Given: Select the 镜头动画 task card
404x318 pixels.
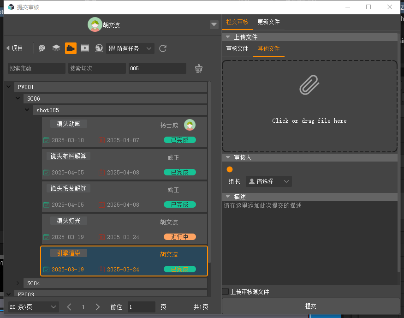Looking at the screenshot, I should pyautogui.click(x=125, y=132).
